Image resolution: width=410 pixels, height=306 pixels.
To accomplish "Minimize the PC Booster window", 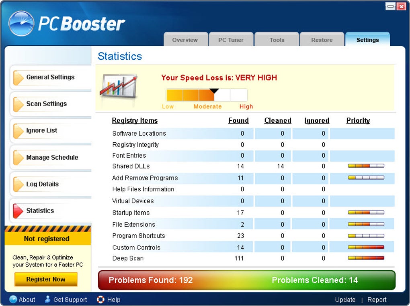I will point(390,6).
